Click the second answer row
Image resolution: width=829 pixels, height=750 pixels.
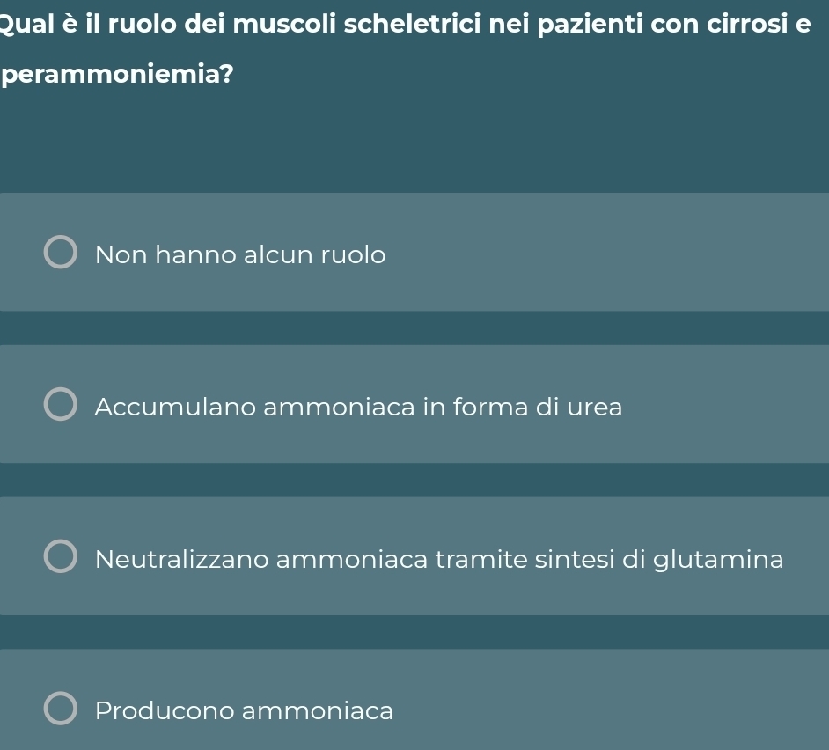[x=414, y=404]
